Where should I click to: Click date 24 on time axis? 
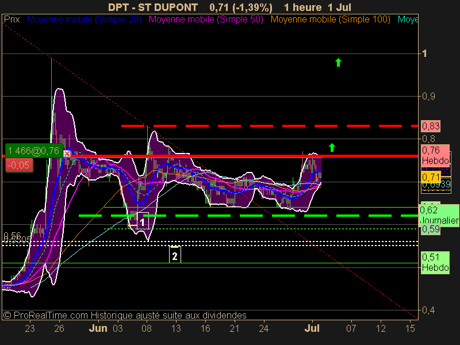pos(264,328)
